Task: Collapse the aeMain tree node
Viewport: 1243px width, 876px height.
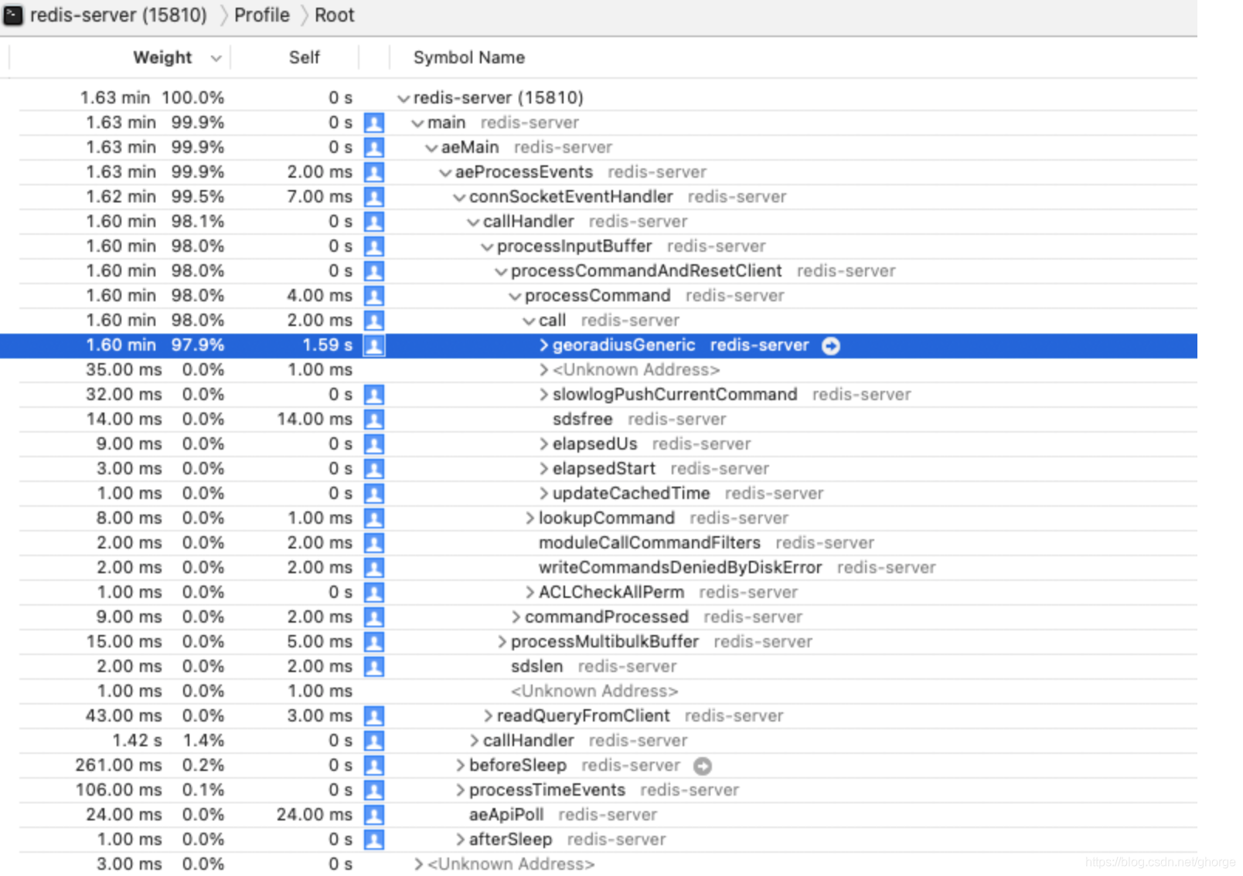Action: 431,148
